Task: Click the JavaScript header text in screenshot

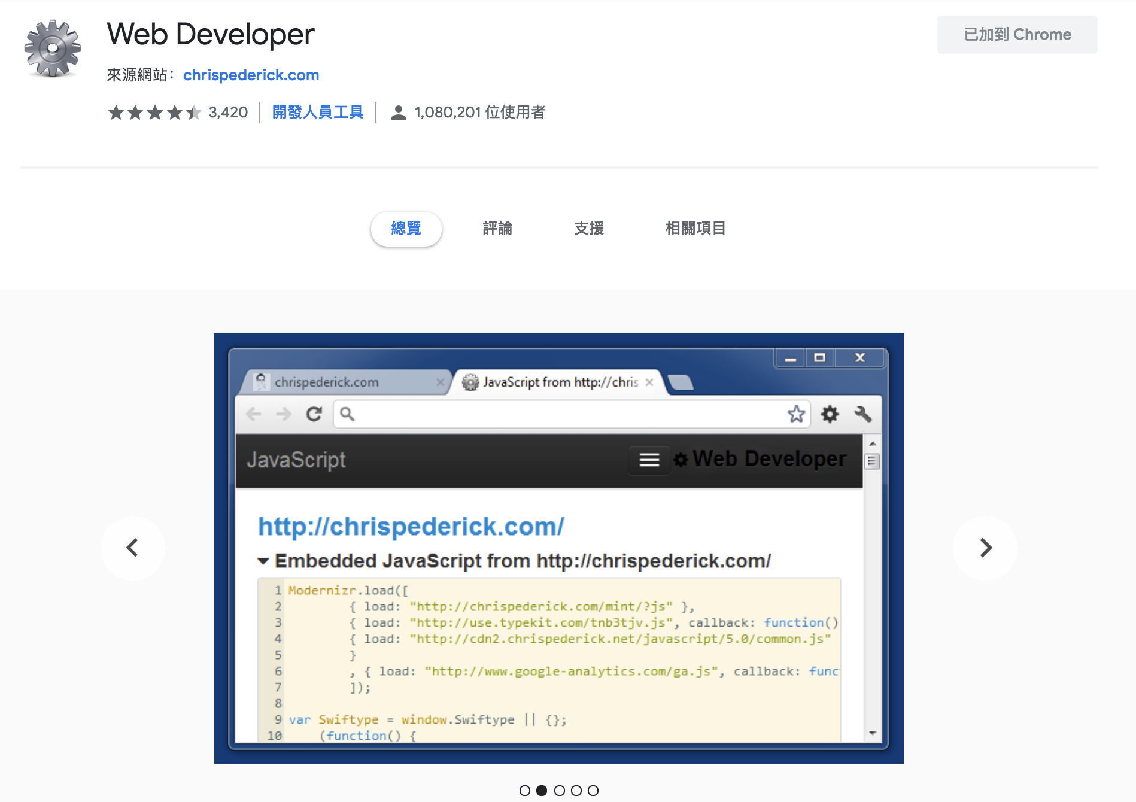Action: [x=296, y=460]
